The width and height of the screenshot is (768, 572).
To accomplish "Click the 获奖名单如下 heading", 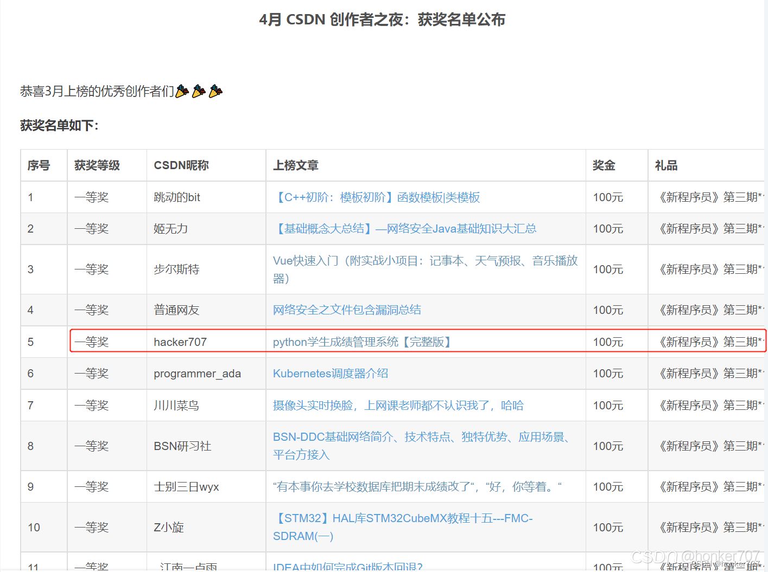I will click(x=59, y=125).
